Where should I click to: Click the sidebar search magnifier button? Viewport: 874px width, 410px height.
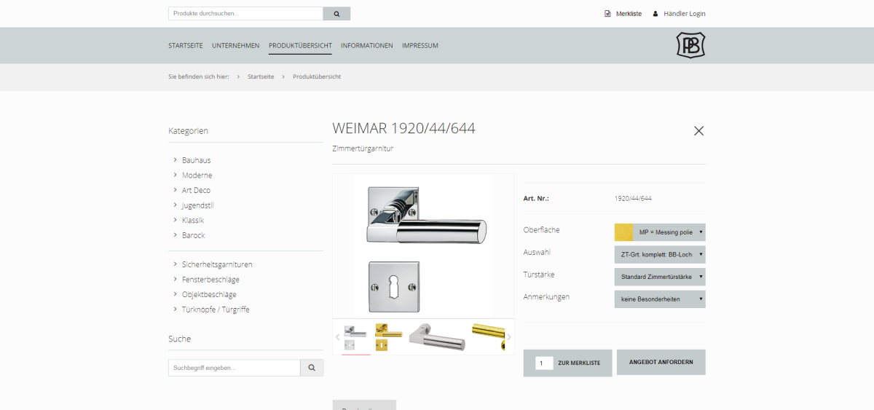(x=312, y=368)
